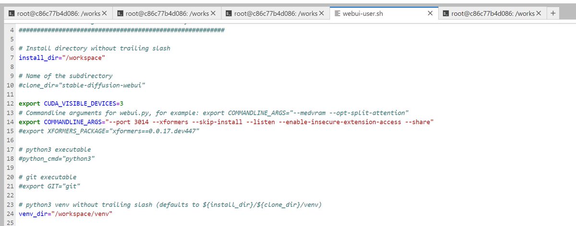The width and height of the screenshot is (576, 226).
Task: Close the second terminal tab
Action: click(213, 13)
